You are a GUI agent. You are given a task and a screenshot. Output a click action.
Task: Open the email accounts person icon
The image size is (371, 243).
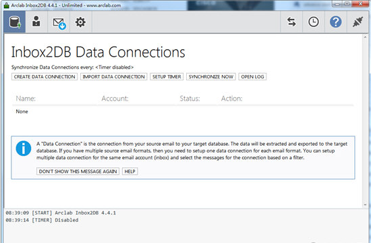click(36, 22)
